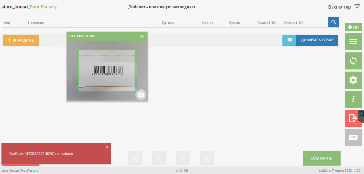Take a snapshot with camera icon
This screenshot has width=364, height=174.
pyautogui.click(x=141, y=95)
